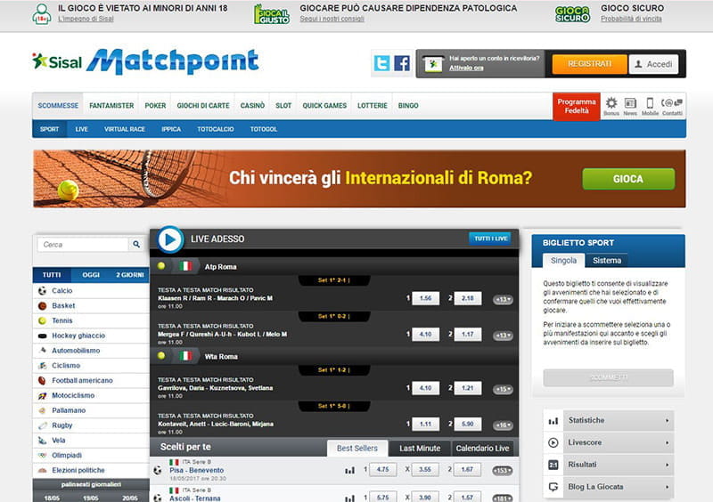Open the Calendario Live tab
Viewport: 713px width, 502px height.
pos(482,449)
